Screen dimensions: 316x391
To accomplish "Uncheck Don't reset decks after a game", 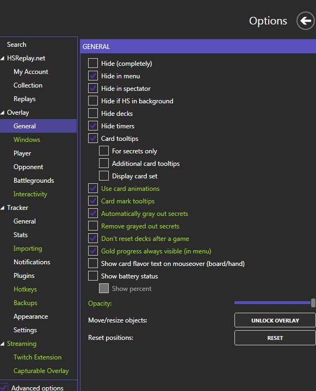I will [93, 238].
